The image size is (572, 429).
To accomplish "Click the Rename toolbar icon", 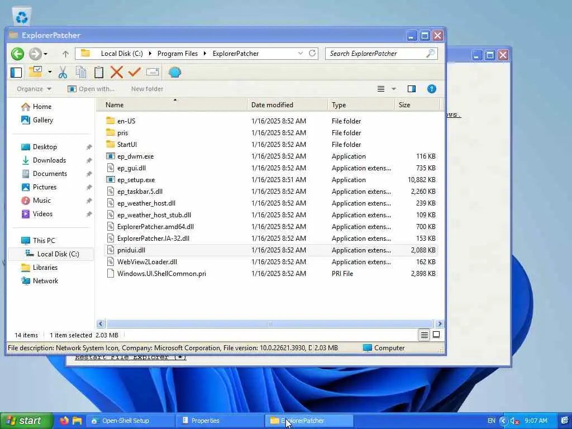I will 152,72.
